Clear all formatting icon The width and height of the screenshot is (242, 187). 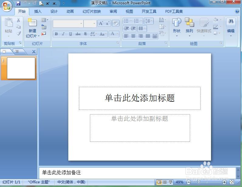pyautogui.click(x=115, y=23)
